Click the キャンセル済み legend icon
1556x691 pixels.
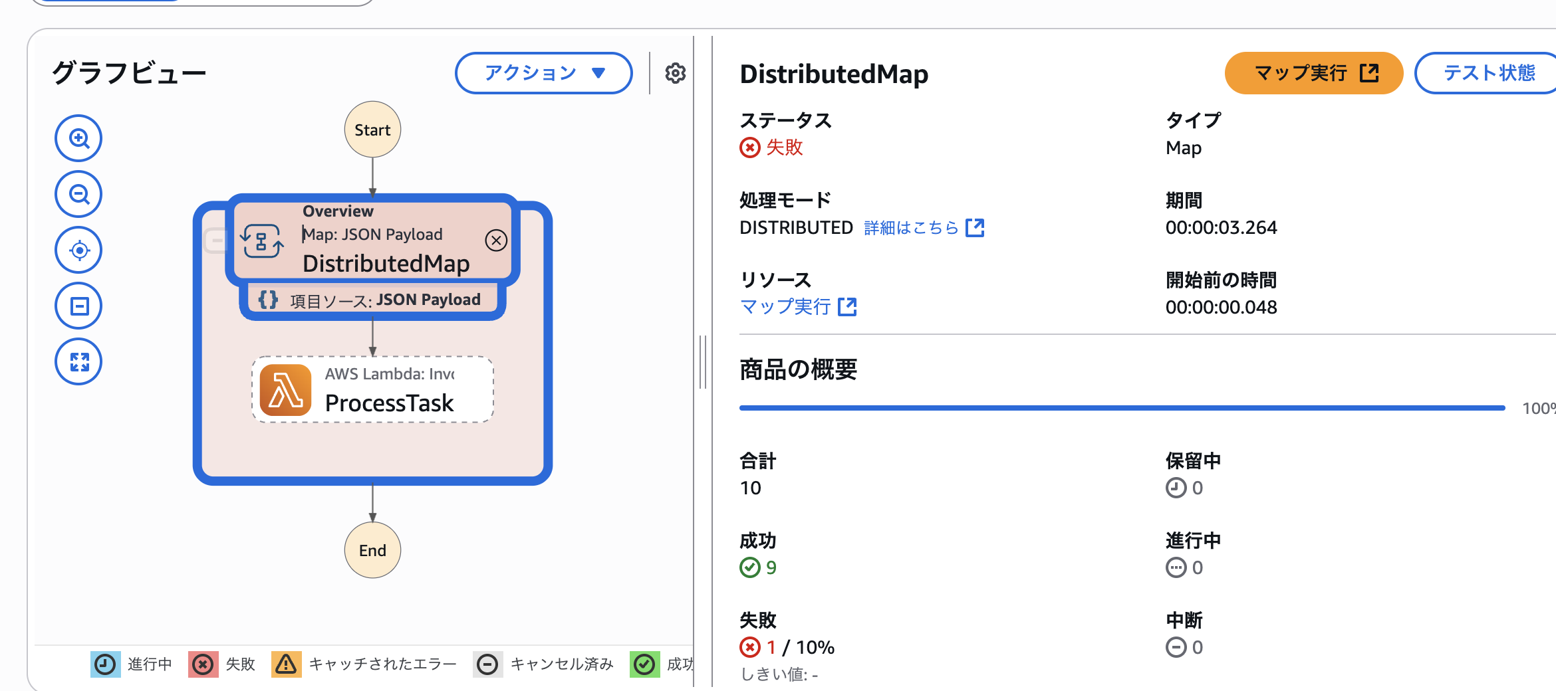(x=487, y=664)
